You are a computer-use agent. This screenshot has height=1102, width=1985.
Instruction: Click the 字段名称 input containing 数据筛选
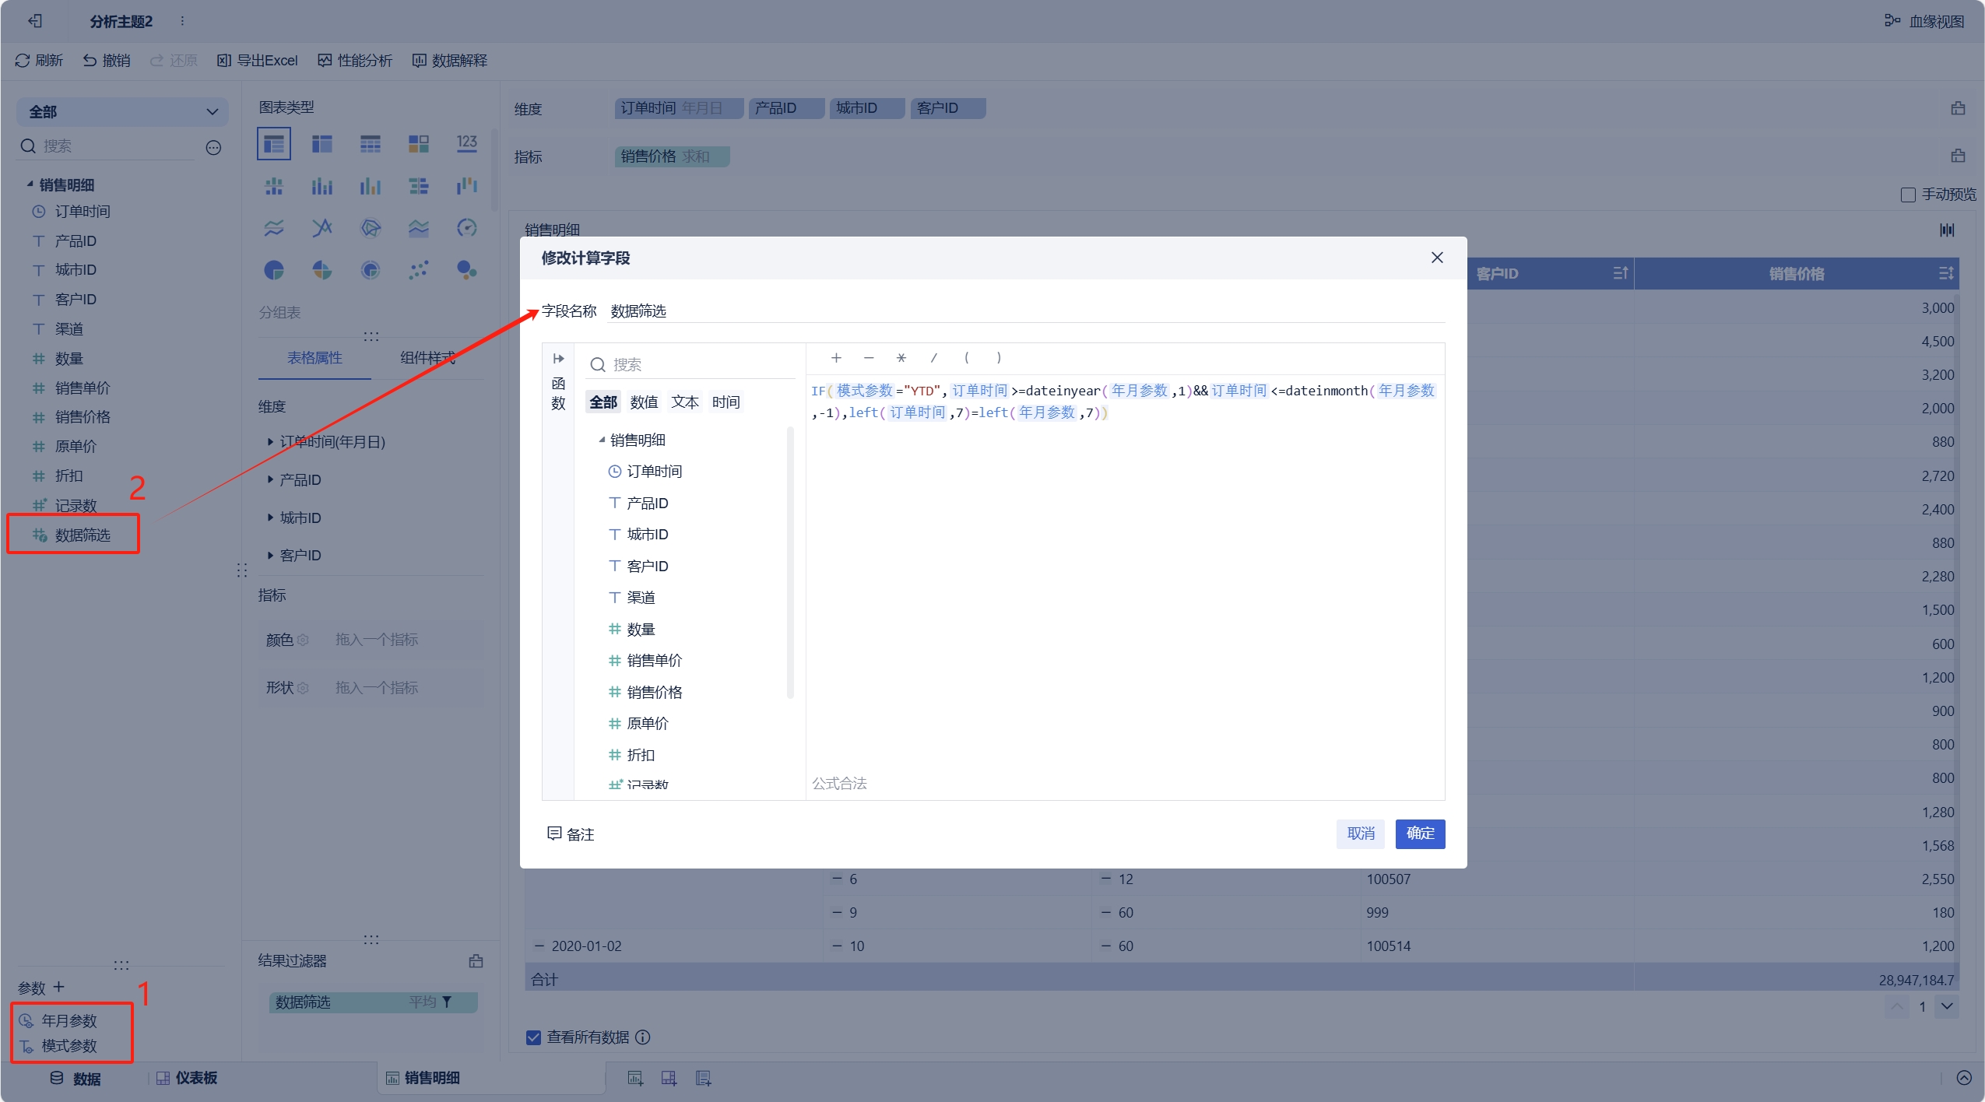click(1027, 311)
